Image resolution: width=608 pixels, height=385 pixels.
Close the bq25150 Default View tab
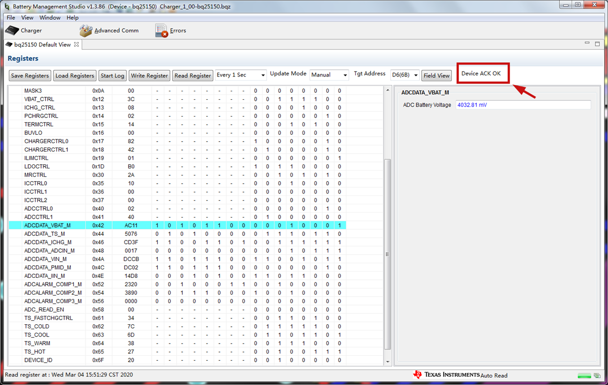[76, 44]
